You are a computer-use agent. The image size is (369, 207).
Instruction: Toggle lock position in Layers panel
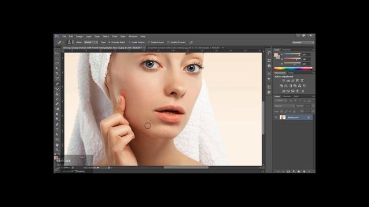click(290, 112)
